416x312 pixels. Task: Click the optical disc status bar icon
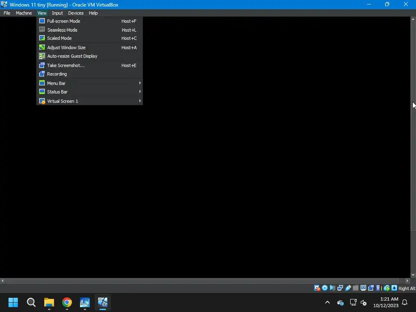click(325, 288)
